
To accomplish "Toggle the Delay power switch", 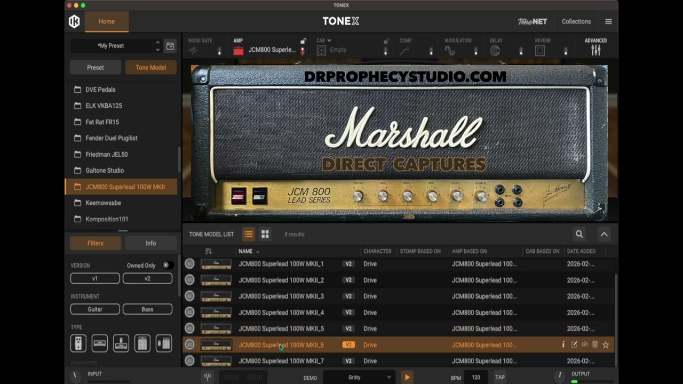I will pos(521,51).
